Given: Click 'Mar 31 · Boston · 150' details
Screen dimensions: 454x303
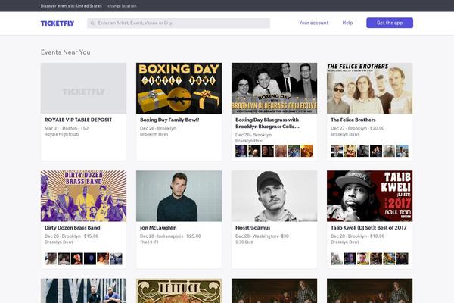Looking at the screenshot, I should 67,128.
